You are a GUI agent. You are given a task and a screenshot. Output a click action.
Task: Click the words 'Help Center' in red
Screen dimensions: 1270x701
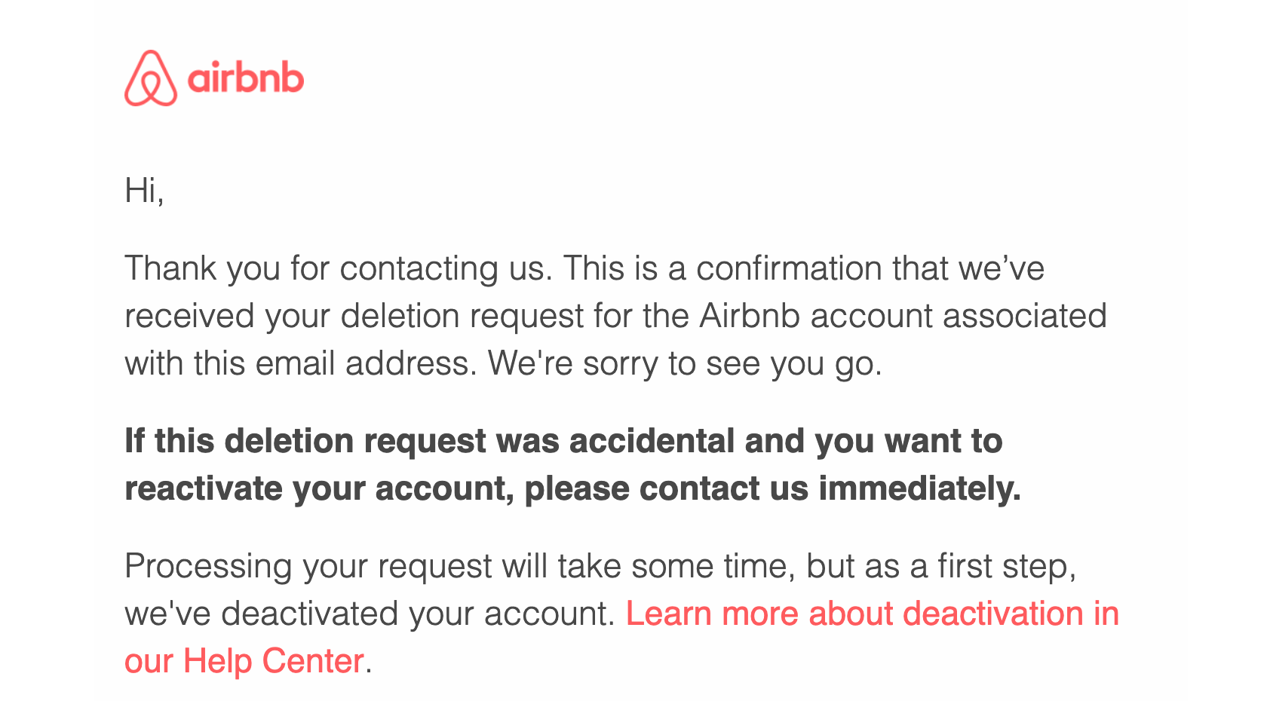pos(274,661)
